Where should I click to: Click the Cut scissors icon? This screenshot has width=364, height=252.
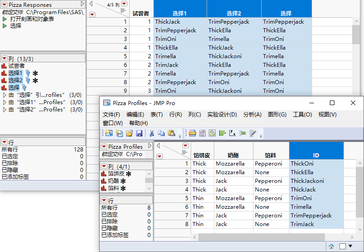coord(151,133)
